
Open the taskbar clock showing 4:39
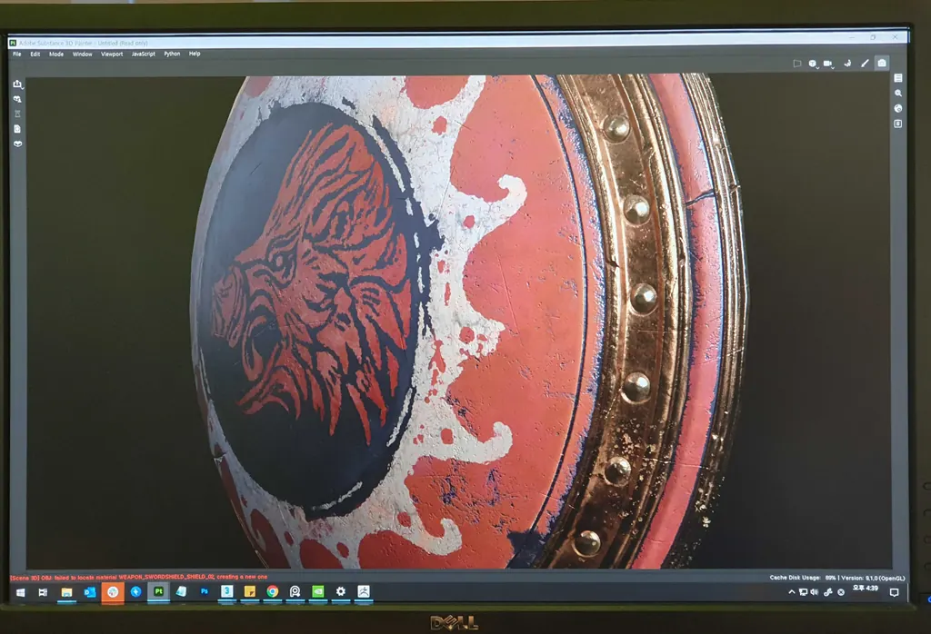[x=866, y=589]
